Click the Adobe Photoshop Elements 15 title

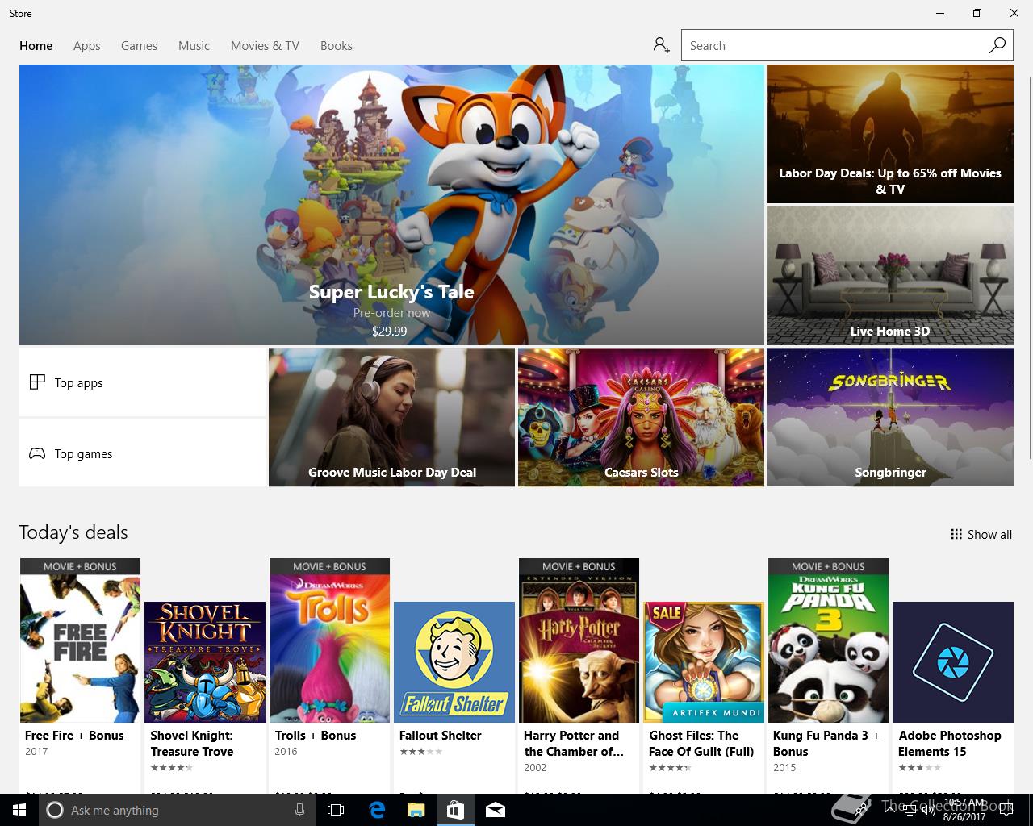pos(949,743)
